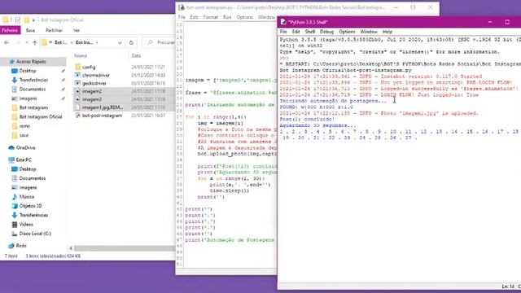Click the Explorer search box field
521x293 pixels.
coord(160,42)
